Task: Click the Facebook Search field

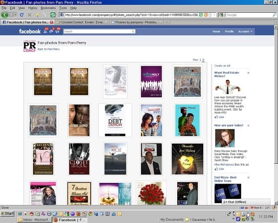Action: click(x=97, y=31)
